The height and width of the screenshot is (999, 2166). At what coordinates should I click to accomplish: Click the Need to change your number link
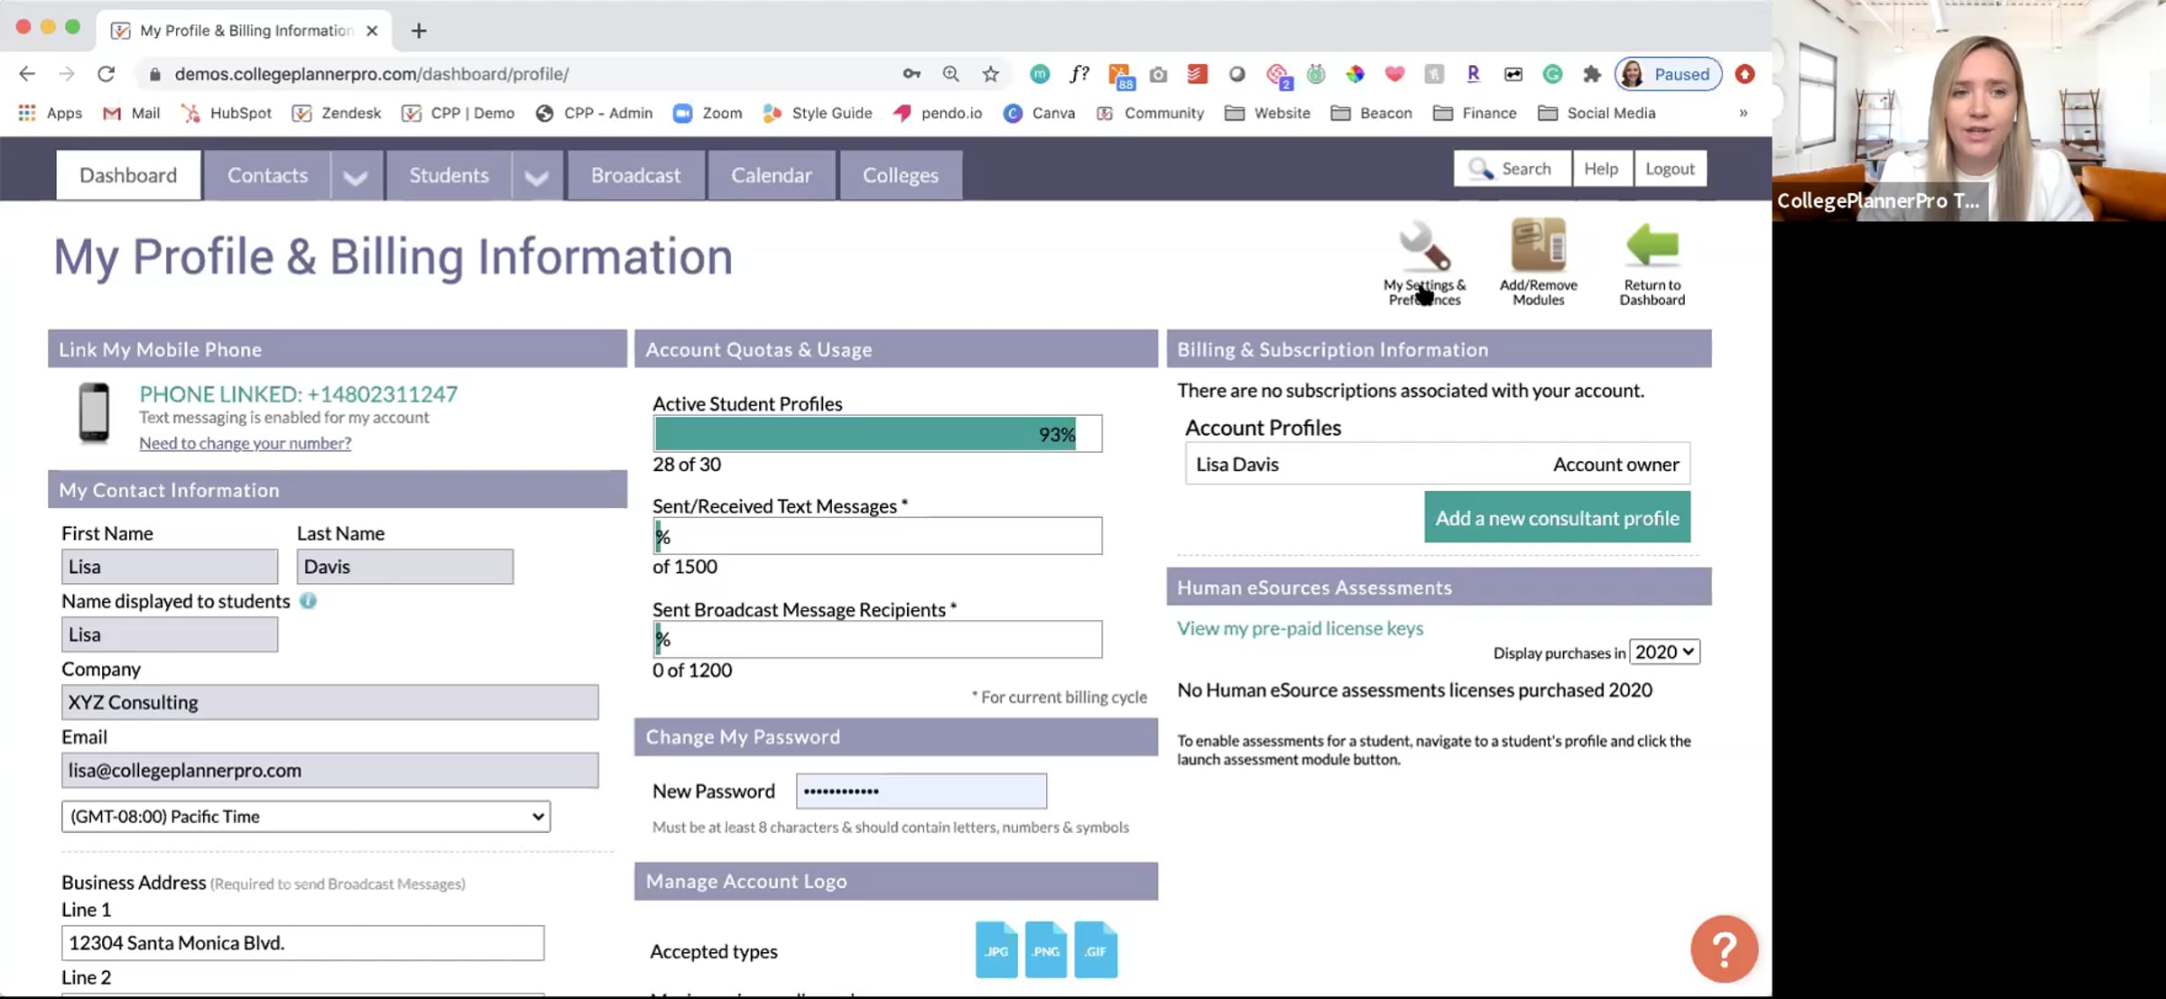coord(245,443)
